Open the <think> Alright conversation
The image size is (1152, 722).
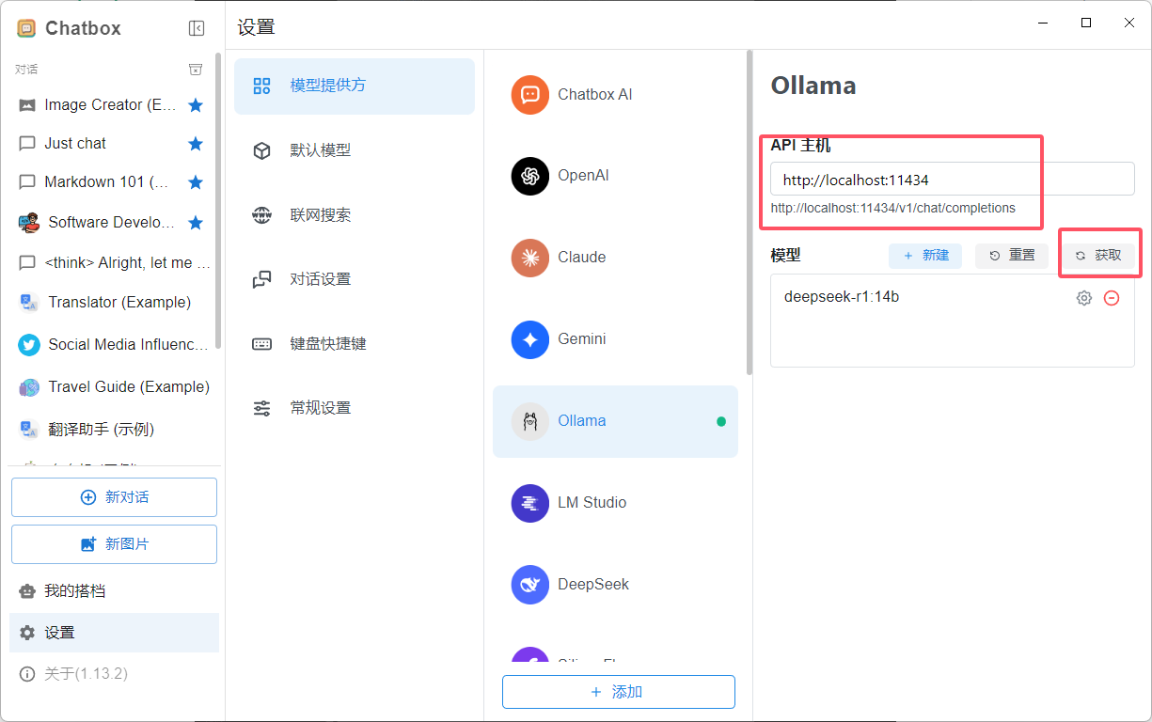tap(112, 263)
